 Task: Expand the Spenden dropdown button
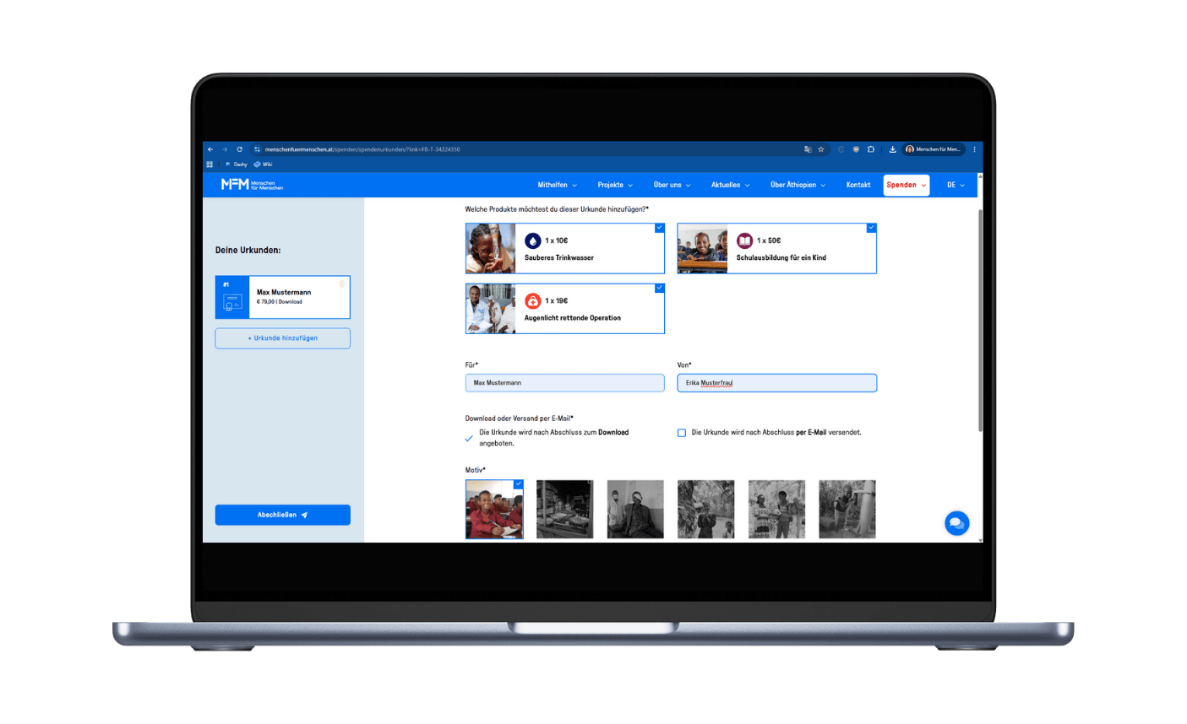pos(906,185)
